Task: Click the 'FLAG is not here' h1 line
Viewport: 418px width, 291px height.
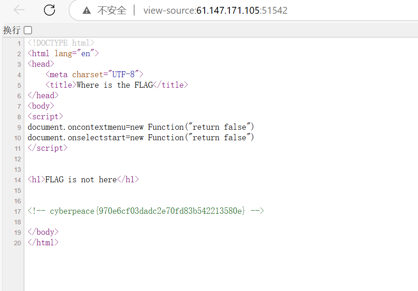Action: point(83,180)
